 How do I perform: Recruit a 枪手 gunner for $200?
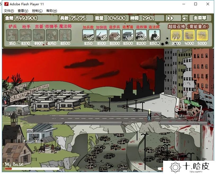pos(25,35)
